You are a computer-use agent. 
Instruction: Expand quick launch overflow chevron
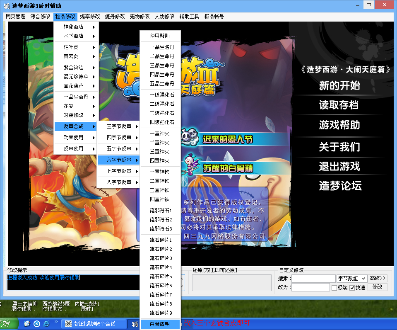click(x=56, y=322)
